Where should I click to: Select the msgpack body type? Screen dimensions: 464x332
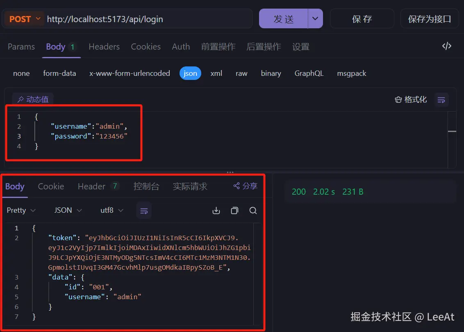click(352, 73)
